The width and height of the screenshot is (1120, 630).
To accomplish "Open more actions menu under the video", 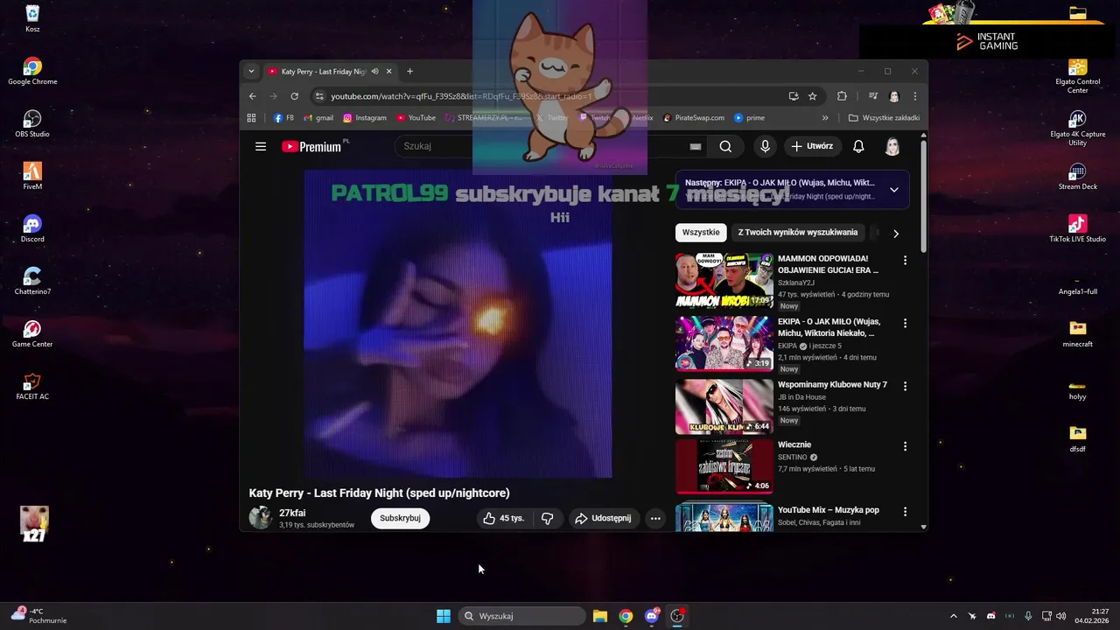I will (655, 518).
